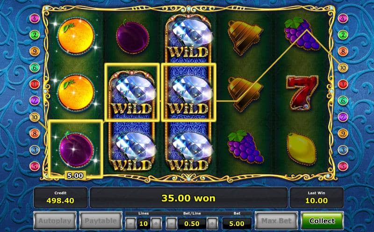Raise the Bet/Line with plus
The width and height of the screenshot is (374, 232).
pyautogui.click(x=212, y=224)
